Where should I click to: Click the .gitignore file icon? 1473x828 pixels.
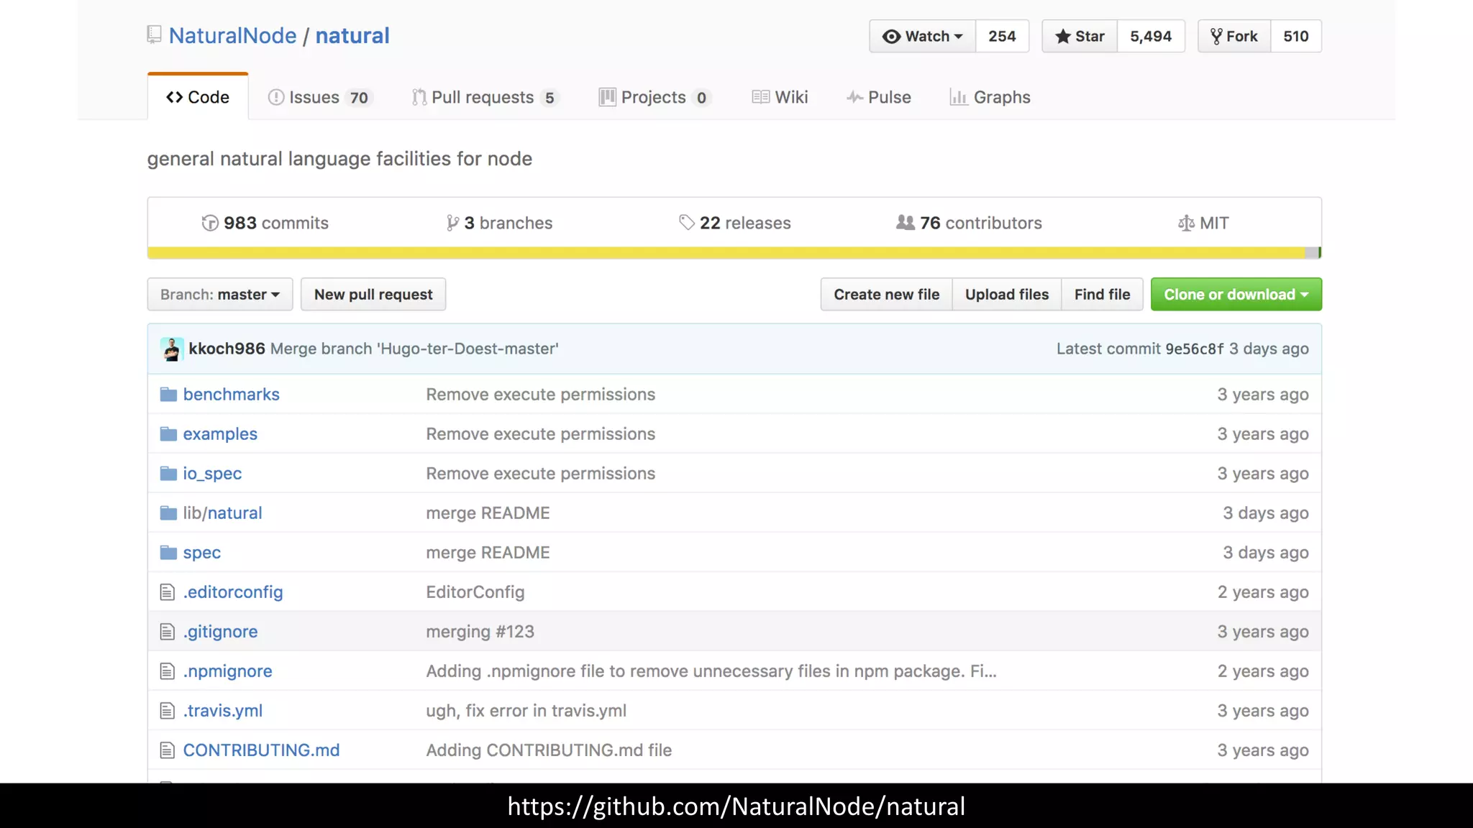(167, 632)
